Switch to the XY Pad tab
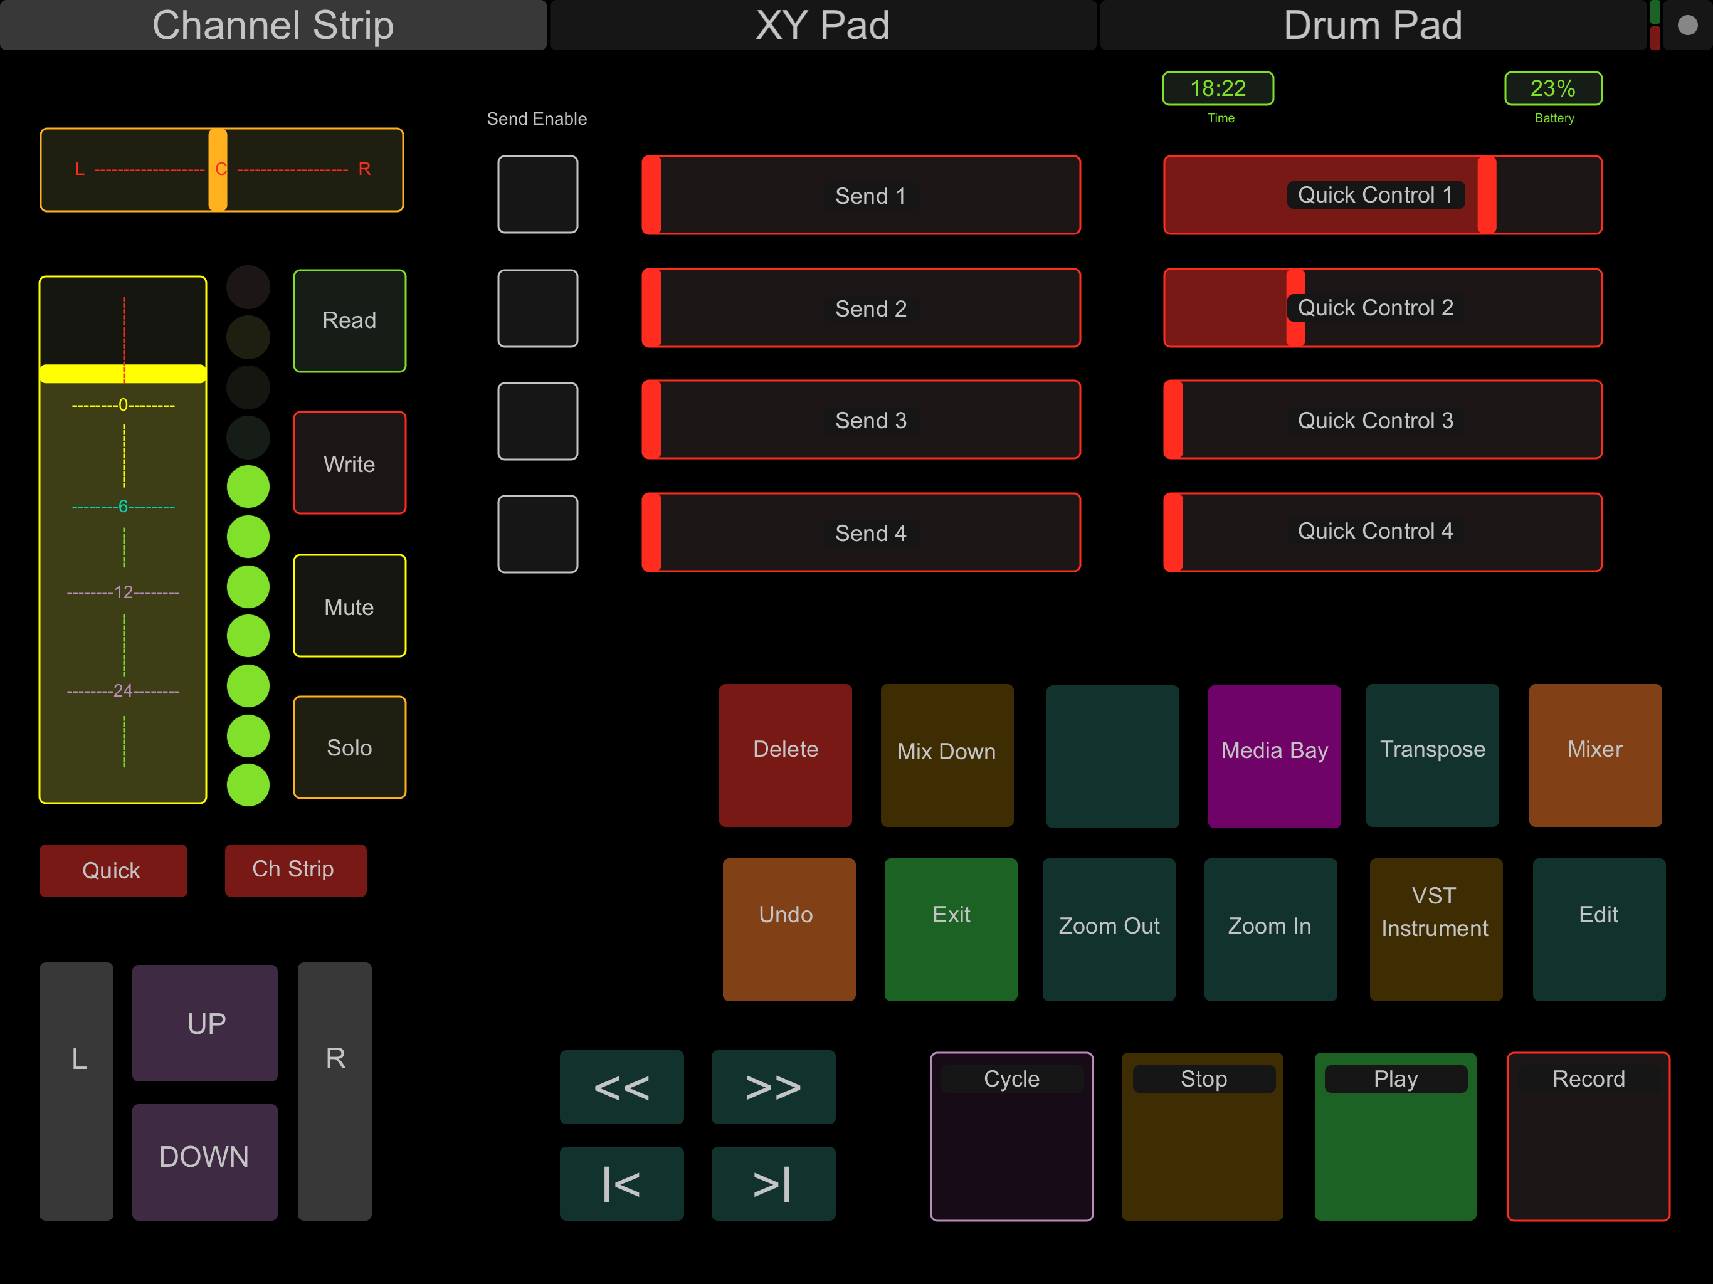 coord(823,26)
